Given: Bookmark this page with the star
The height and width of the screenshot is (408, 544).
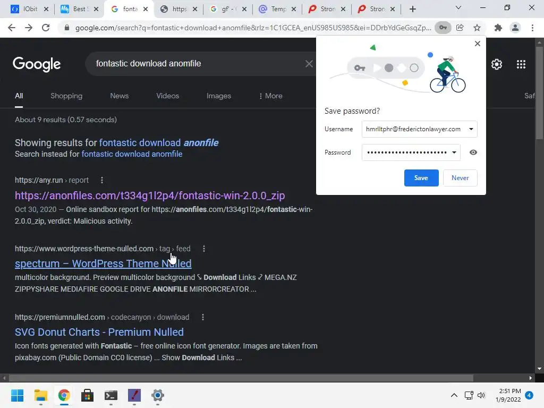Looking at the screenshot, I should 477,28.
